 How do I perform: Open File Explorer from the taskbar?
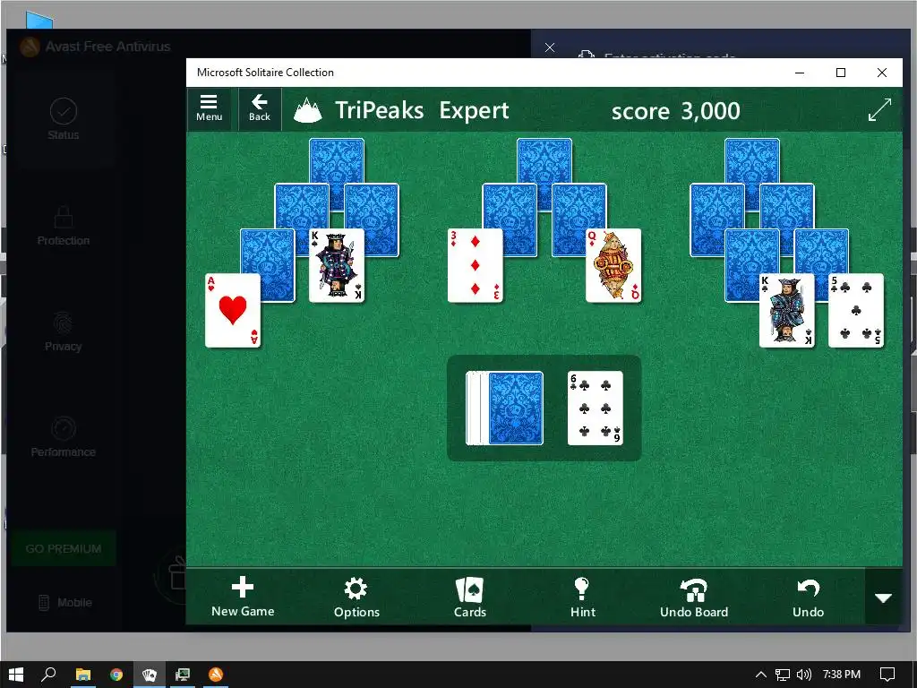pos(83,675)
